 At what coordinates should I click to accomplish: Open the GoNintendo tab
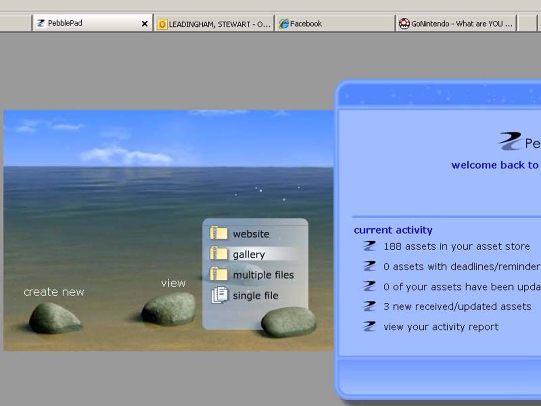(455, 24)
